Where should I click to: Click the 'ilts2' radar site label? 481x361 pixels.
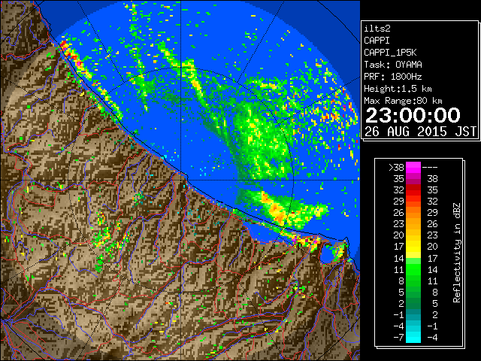coord(377,29)
